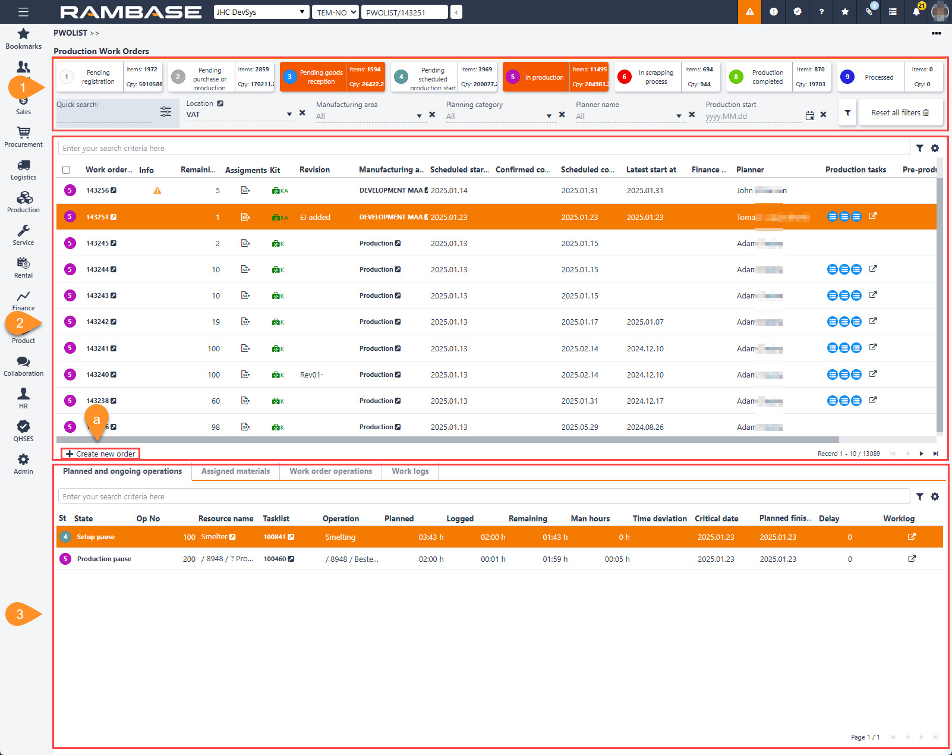Sort by Planner column header
The image size is (952, 755).
(750, 170)
